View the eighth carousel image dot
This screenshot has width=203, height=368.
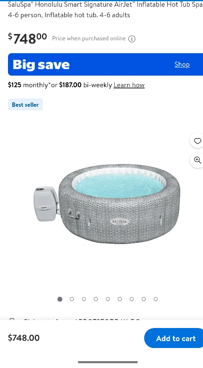[x=143, y=299]
